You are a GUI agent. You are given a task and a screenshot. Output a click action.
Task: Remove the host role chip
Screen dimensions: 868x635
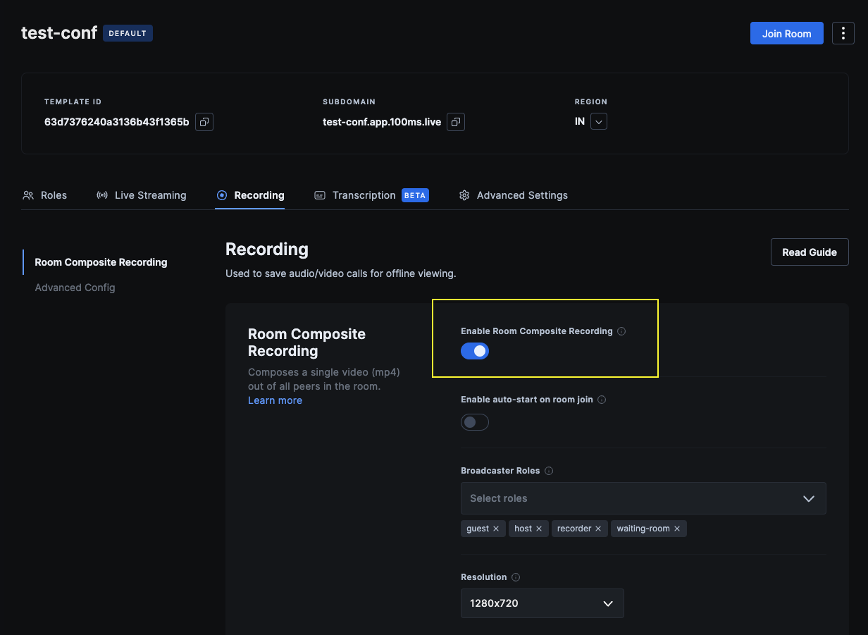(x=540, y=528)
